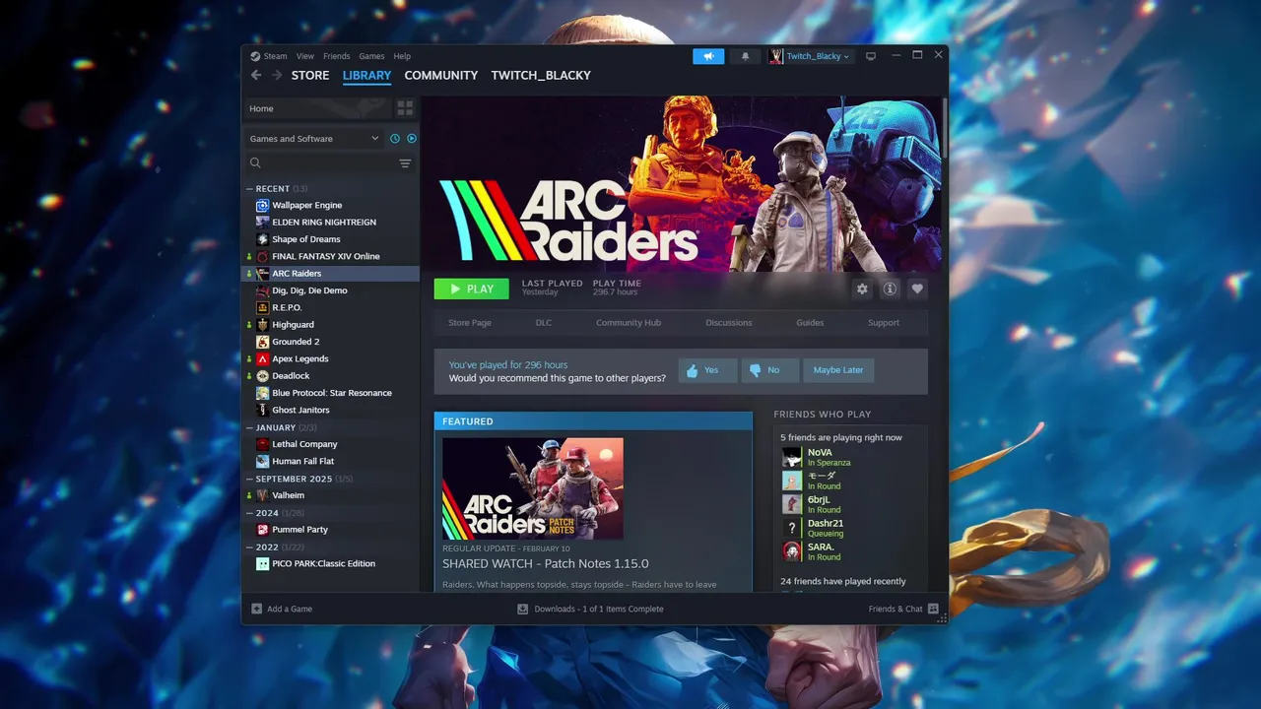Select Apex Legends in library

click(331, 358)
